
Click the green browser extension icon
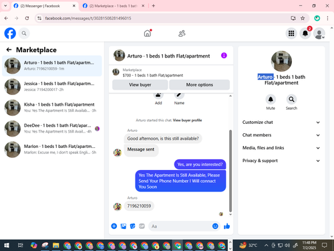[317, 18]
